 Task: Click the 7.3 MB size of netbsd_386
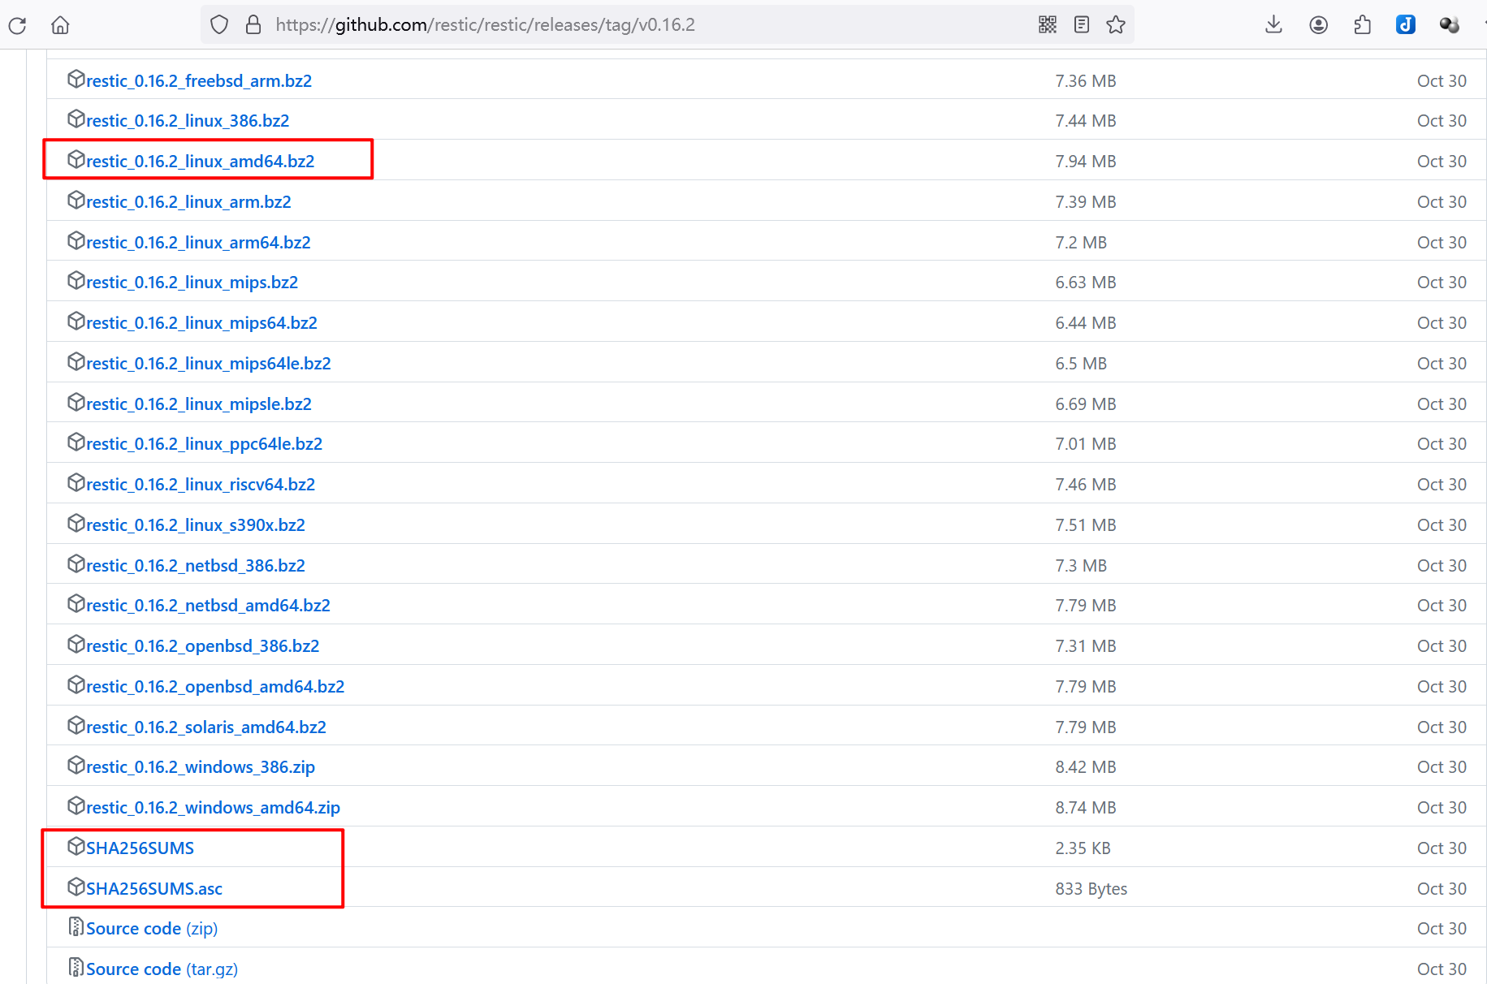(x=1081, y=566)
